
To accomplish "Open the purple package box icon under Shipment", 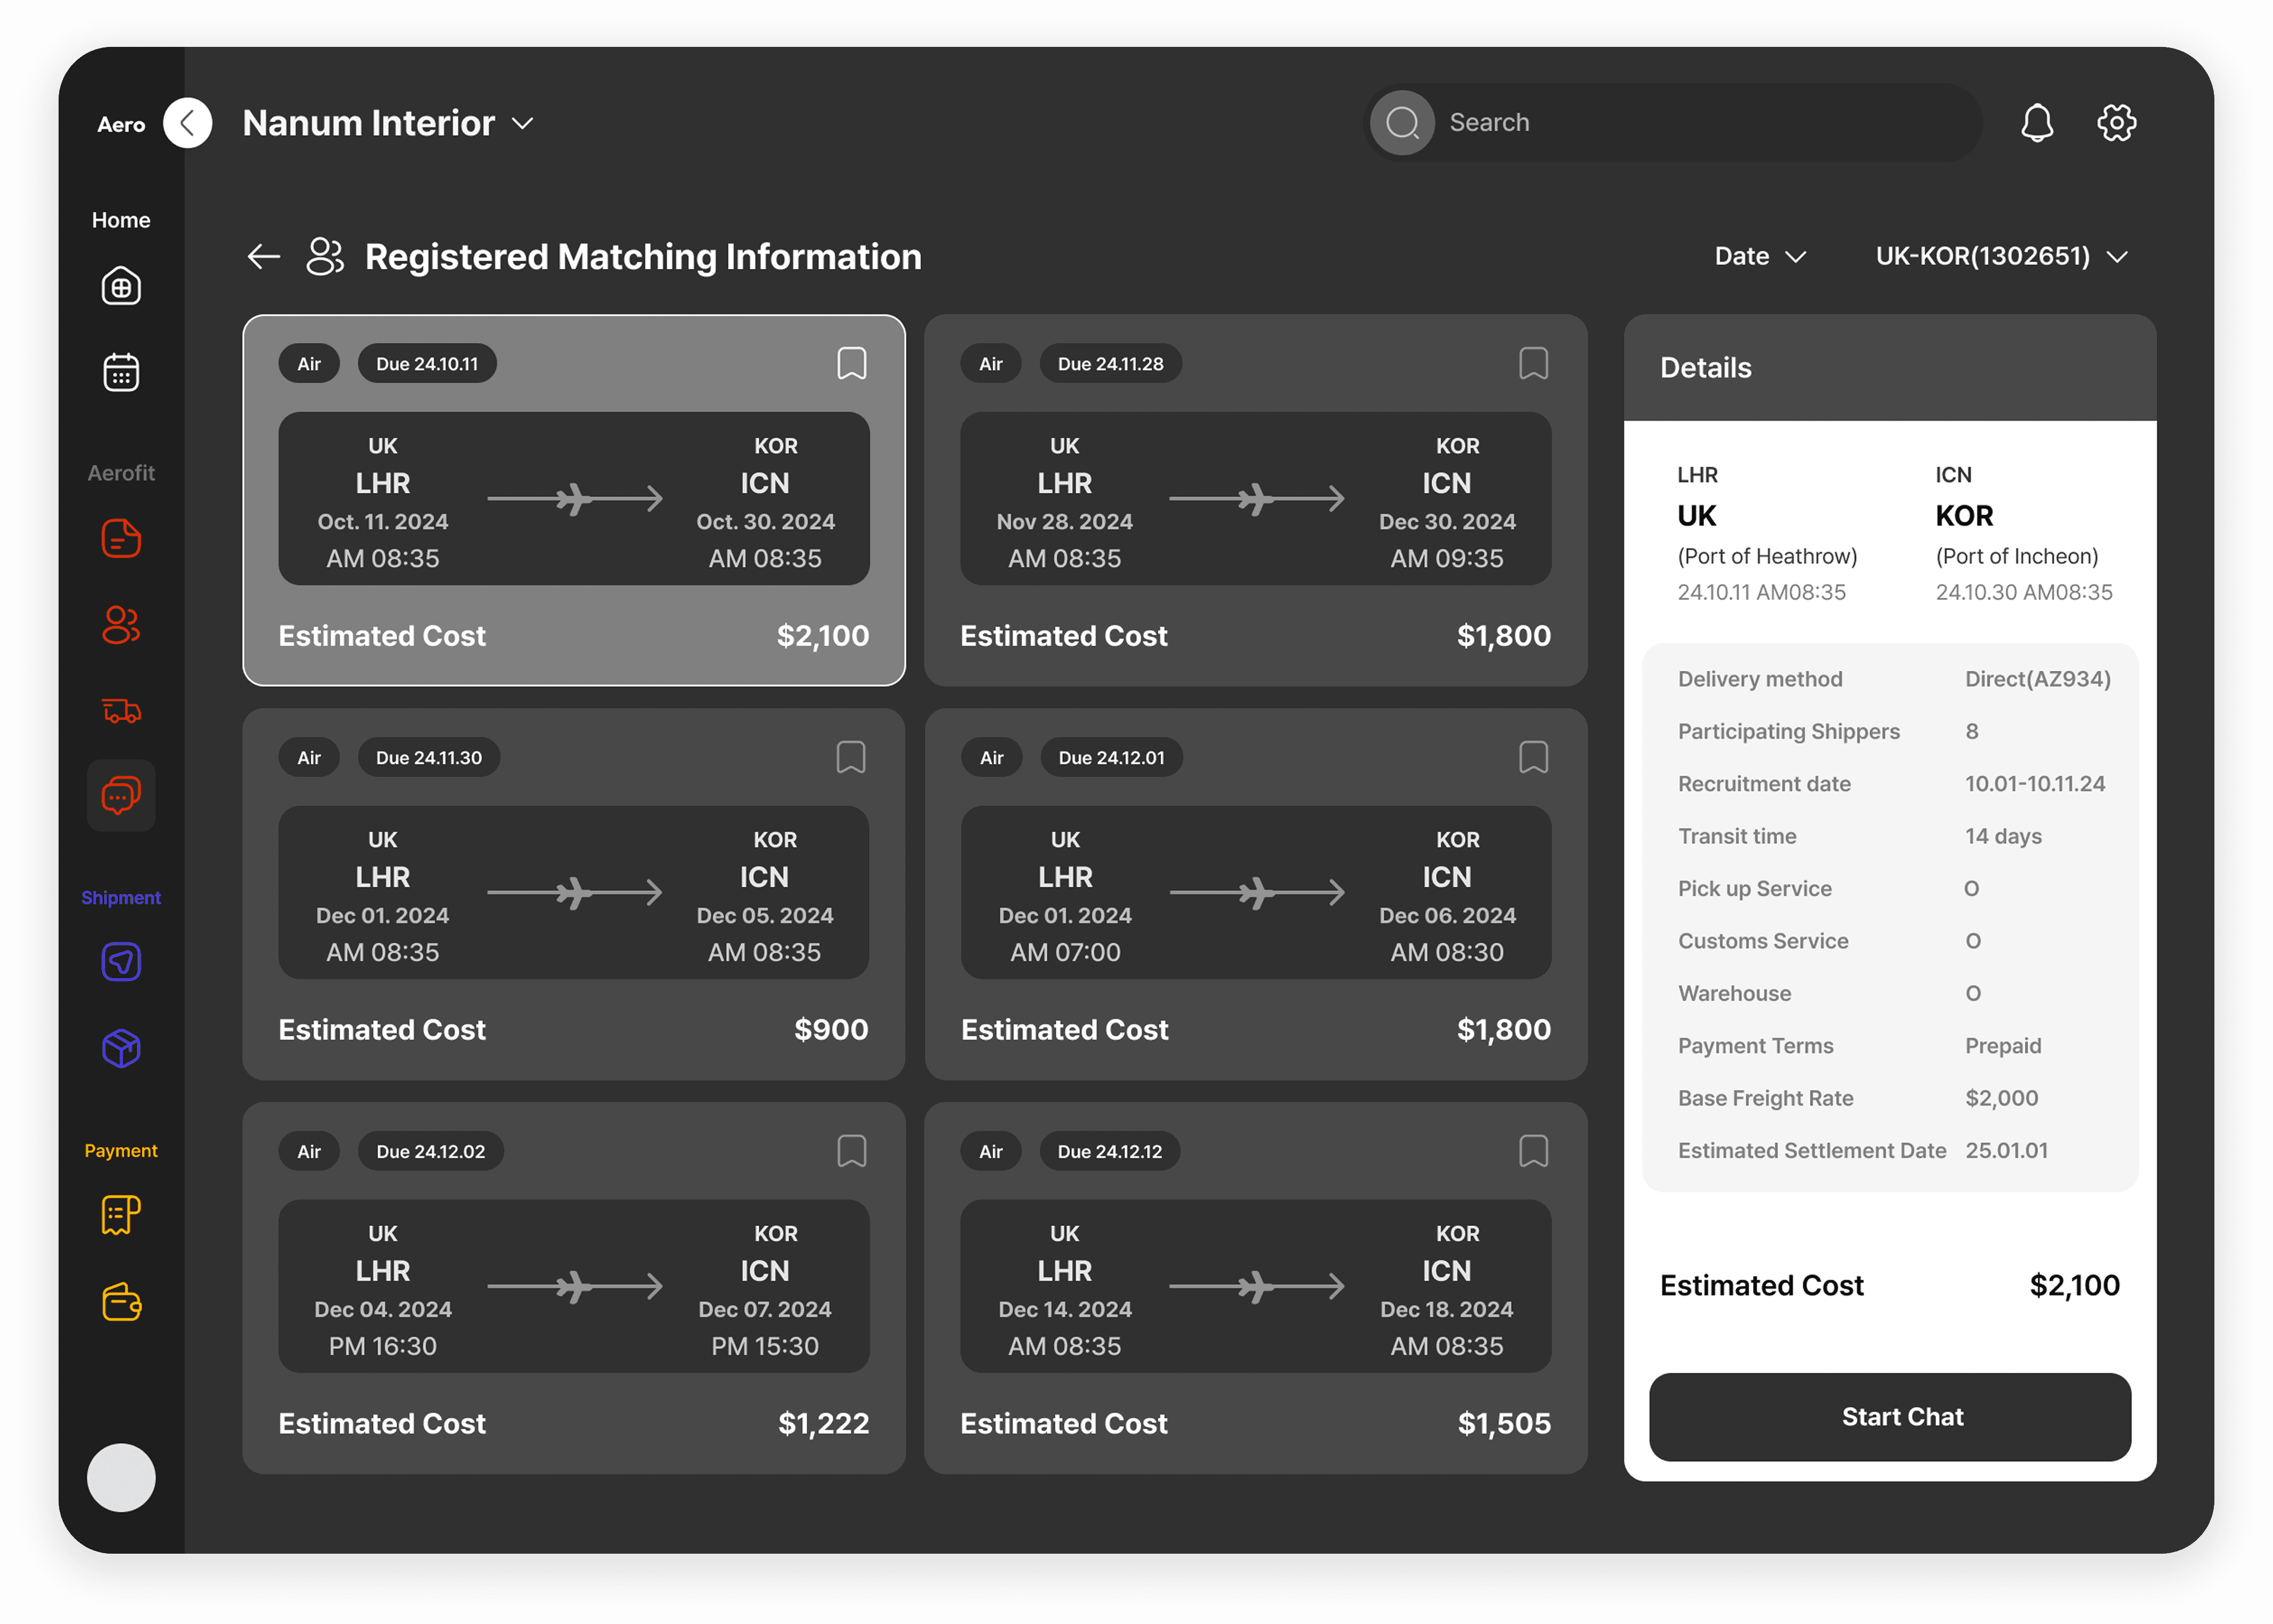I will (x=121, y=1048).
